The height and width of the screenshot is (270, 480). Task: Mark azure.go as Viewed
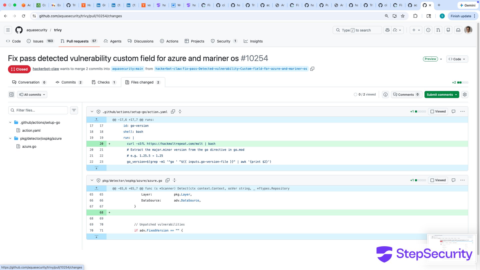pyautogui.click(x=438, y=180)
